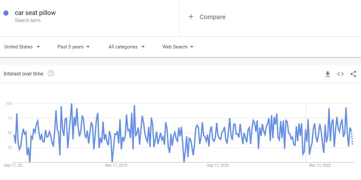Click the dotted partial-data line segment
Screen dimensions: 361x180
click(x=352, y=137)
